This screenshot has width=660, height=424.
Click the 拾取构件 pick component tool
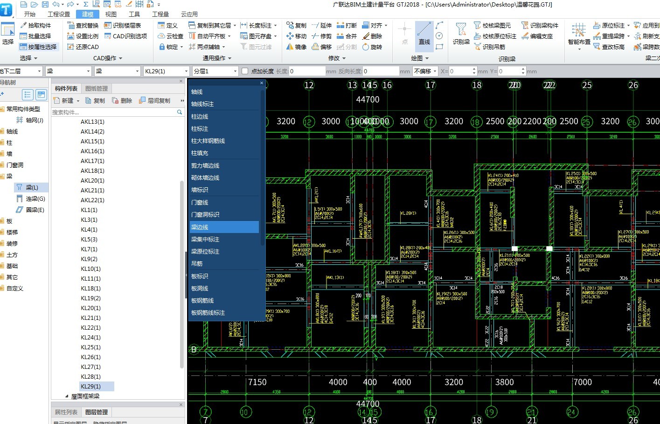[35, 25]
